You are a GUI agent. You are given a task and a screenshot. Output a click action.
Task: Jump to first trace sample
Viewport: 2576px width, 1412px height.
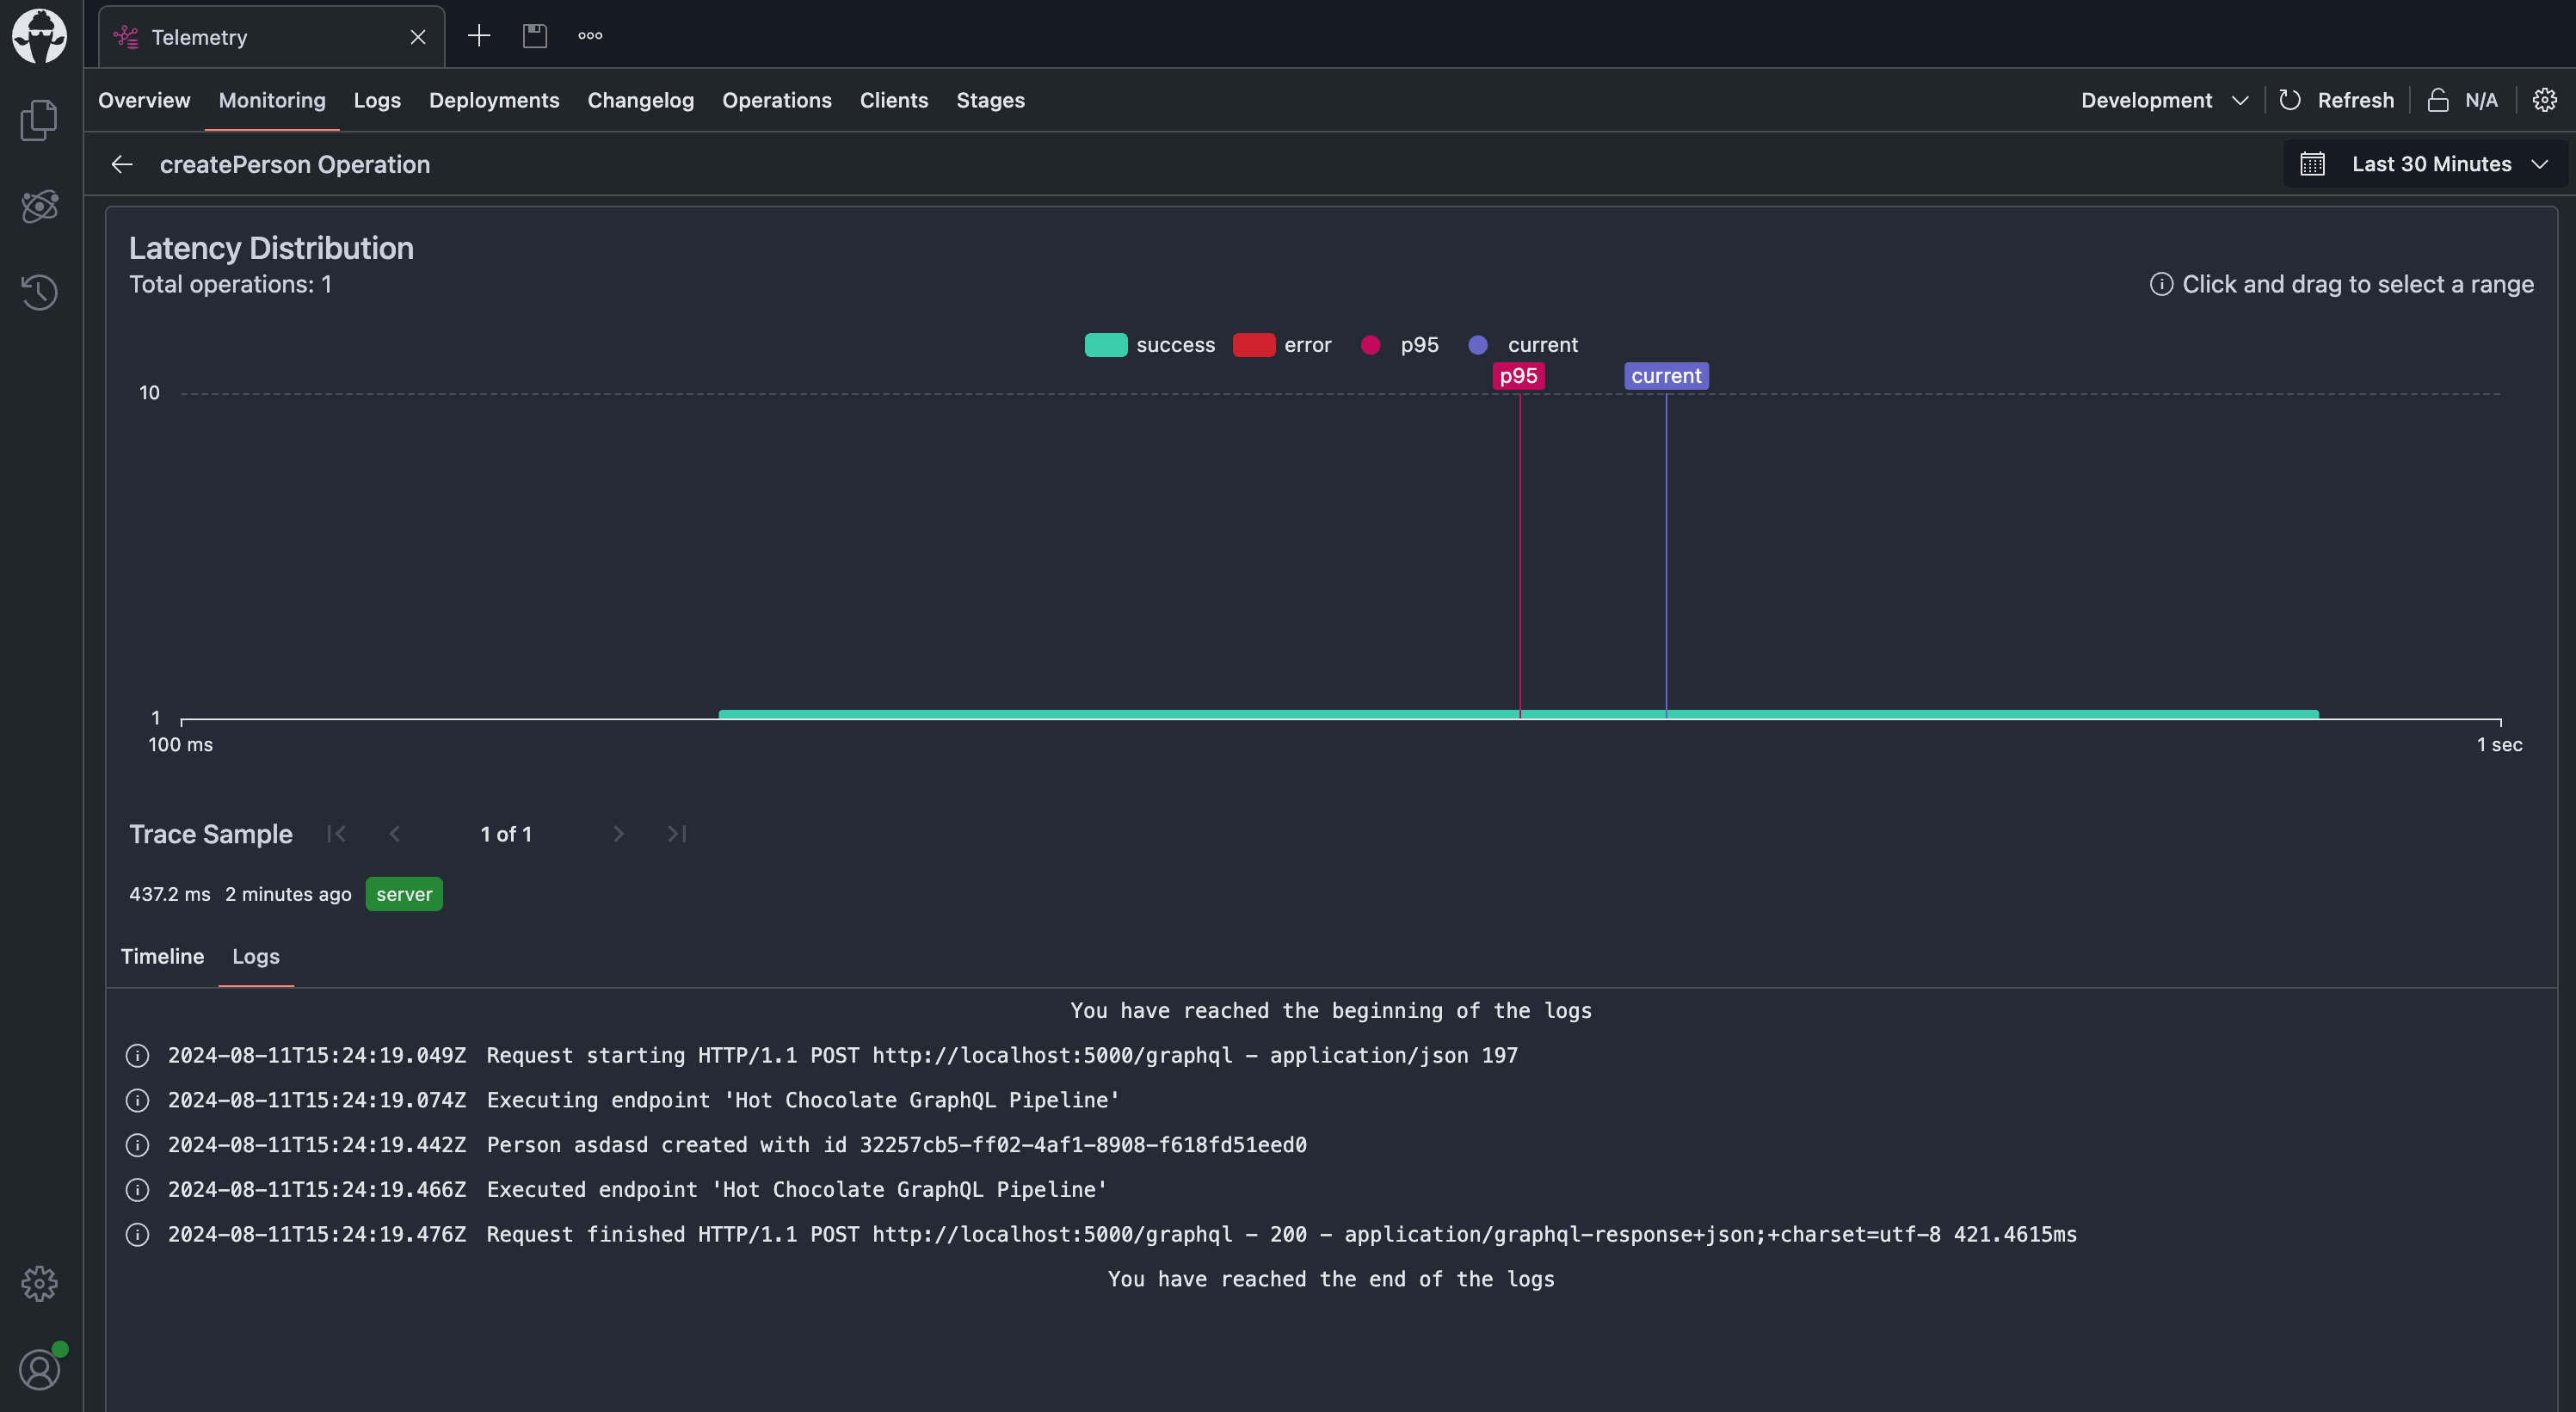coord(336,834)
